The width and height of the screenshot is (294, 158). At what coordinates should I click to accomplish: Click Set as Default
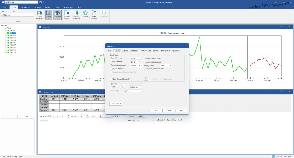click(116, 104)
